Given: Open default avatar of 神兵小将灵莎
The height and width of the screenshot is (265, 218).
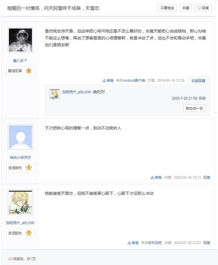Looking at the screenshot, I should 20,137.
